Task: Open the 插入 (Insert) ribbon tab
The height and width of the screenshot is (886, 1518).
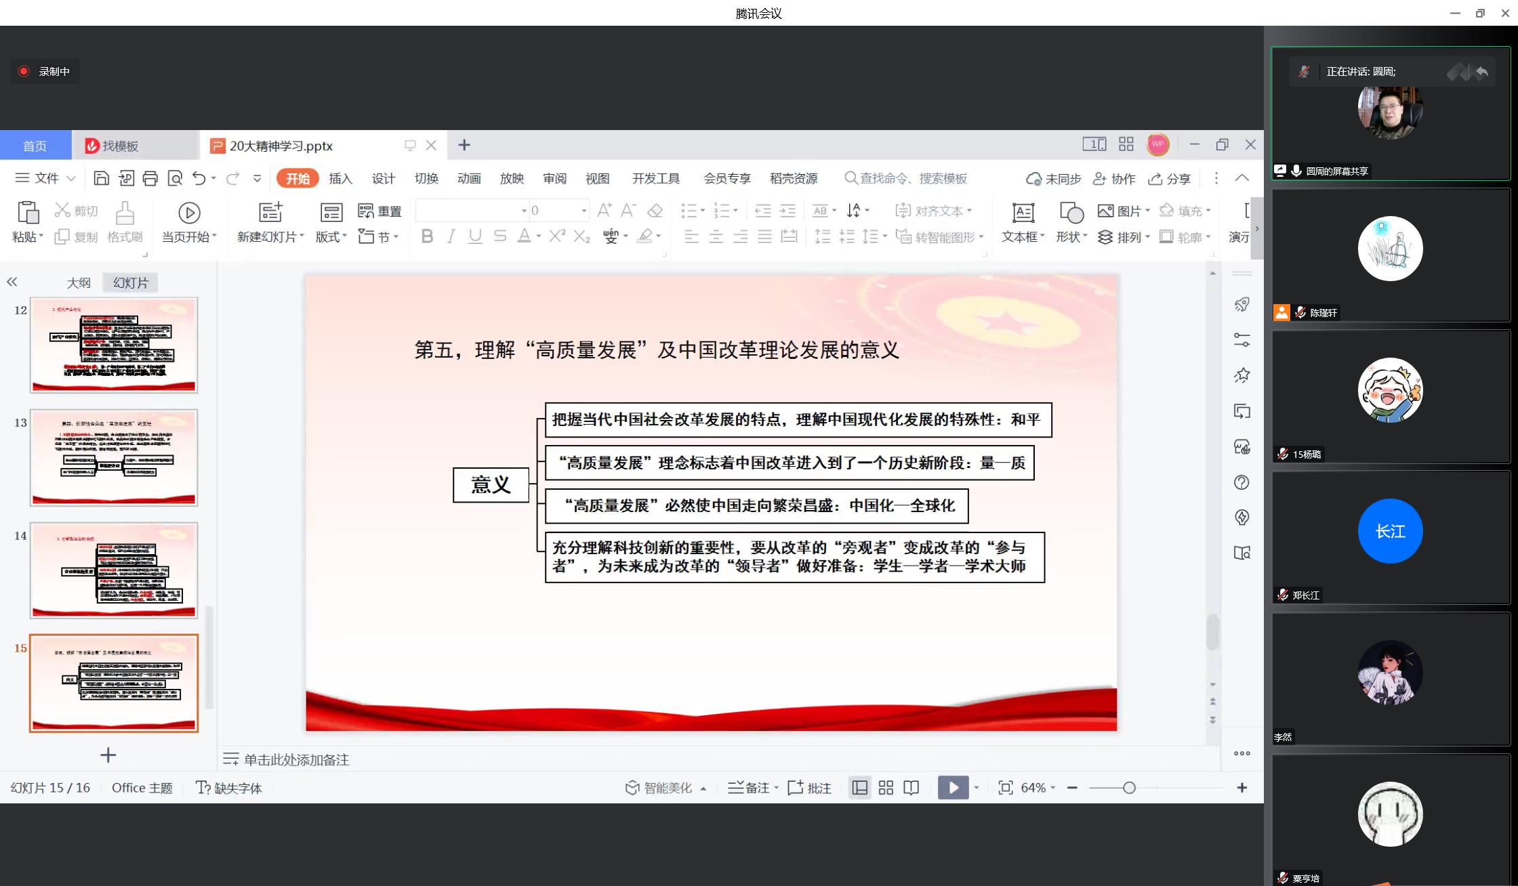Action: click(x=340, y=178)
